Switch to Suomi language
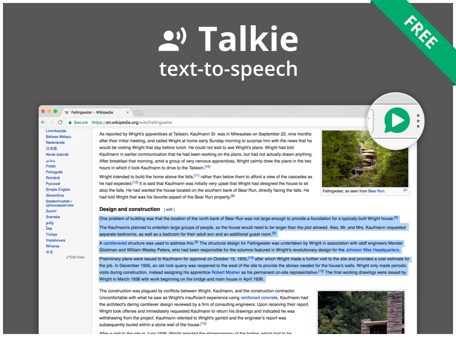The width and height of the screenshot is (456, 337). coord(51,211)
